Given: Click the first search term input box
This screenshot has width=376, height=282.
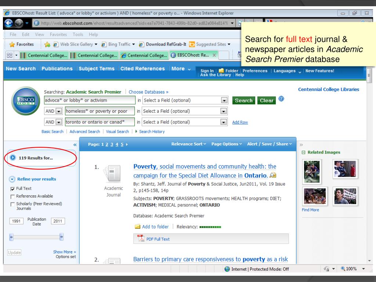Looking at the screenshot, I should [x=90, y=100].
